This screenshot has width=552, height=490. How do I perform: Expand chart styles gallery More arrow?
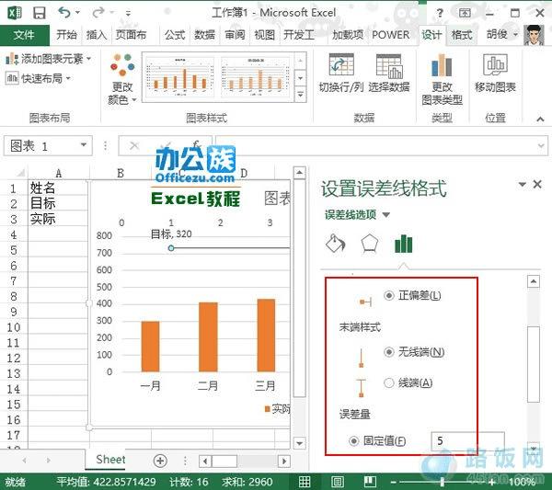(300, 95)
